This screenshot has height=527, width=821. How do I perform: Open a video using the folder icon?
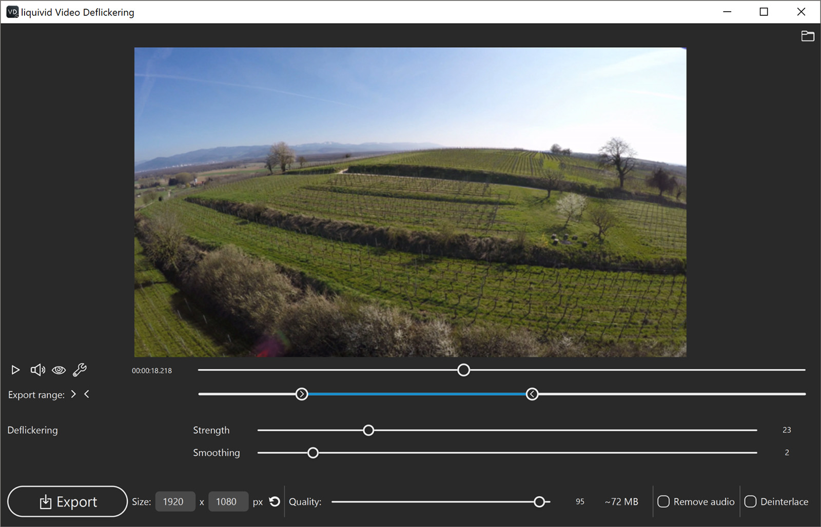(x=808, y=36)
